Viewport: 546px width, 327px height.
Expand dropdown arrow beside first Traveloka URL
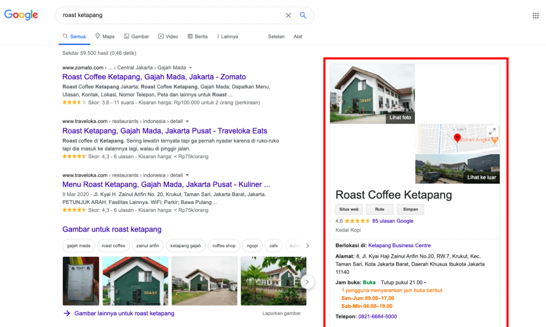pos(187,121)
